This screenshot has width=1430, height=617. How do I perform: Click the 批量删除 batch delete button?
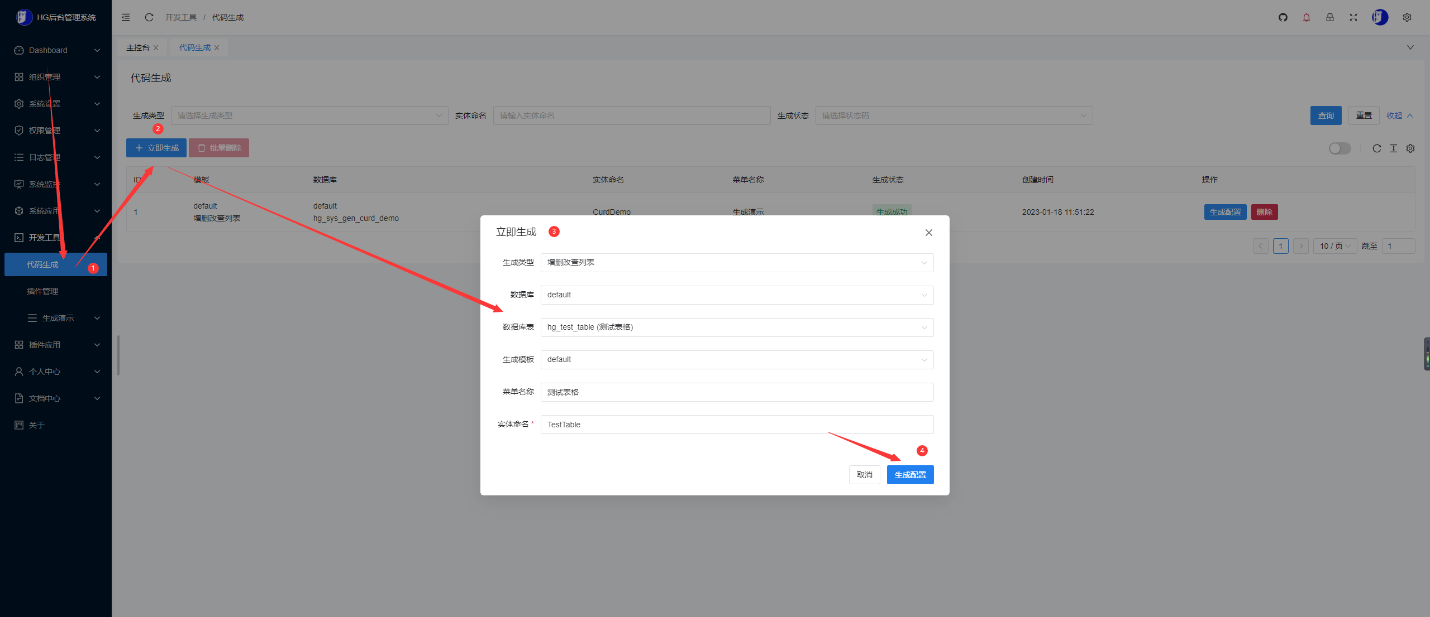[219, 147]
